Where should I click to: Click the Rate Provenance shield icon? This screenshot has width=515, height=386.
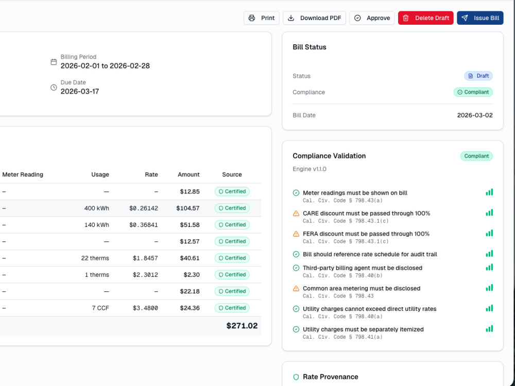296,377
